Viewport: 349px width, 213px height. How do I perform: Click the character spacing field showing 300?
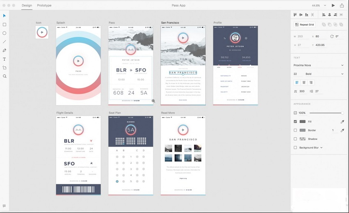tap(303, 91)
